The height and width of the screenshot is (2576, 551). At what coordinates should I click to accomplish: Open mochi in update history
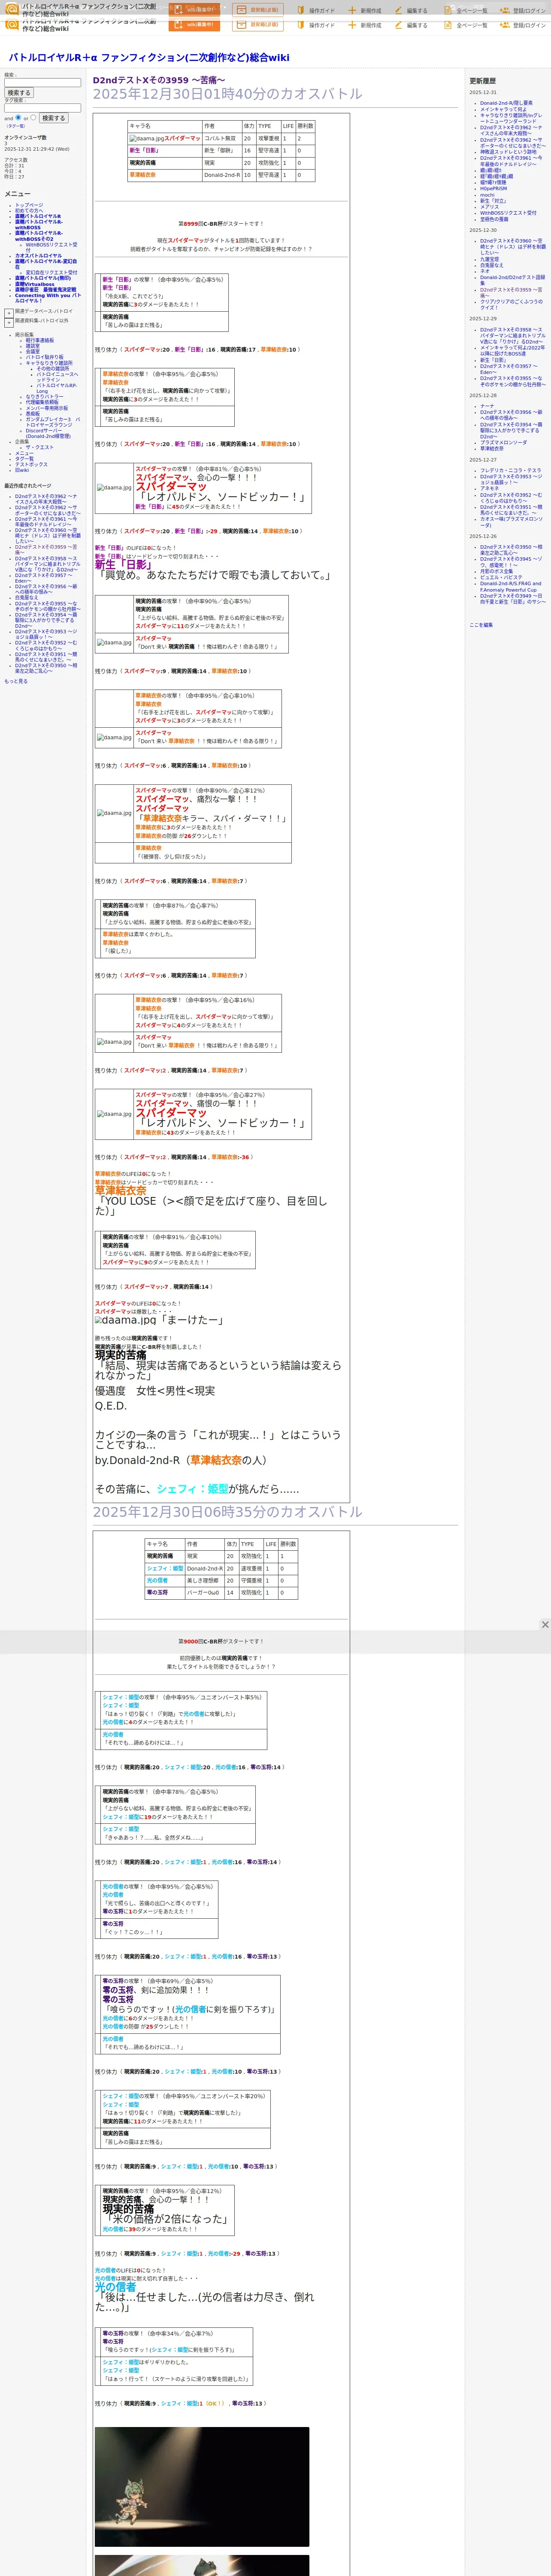pyautogui.click(x=487, y=194)
